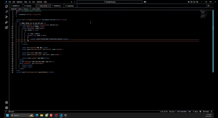Open File Explorer from taskbar
The image size is (218, 118).
point(42,115)
